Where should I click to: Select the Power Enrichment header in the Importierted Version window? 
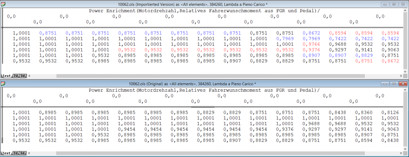204,11
